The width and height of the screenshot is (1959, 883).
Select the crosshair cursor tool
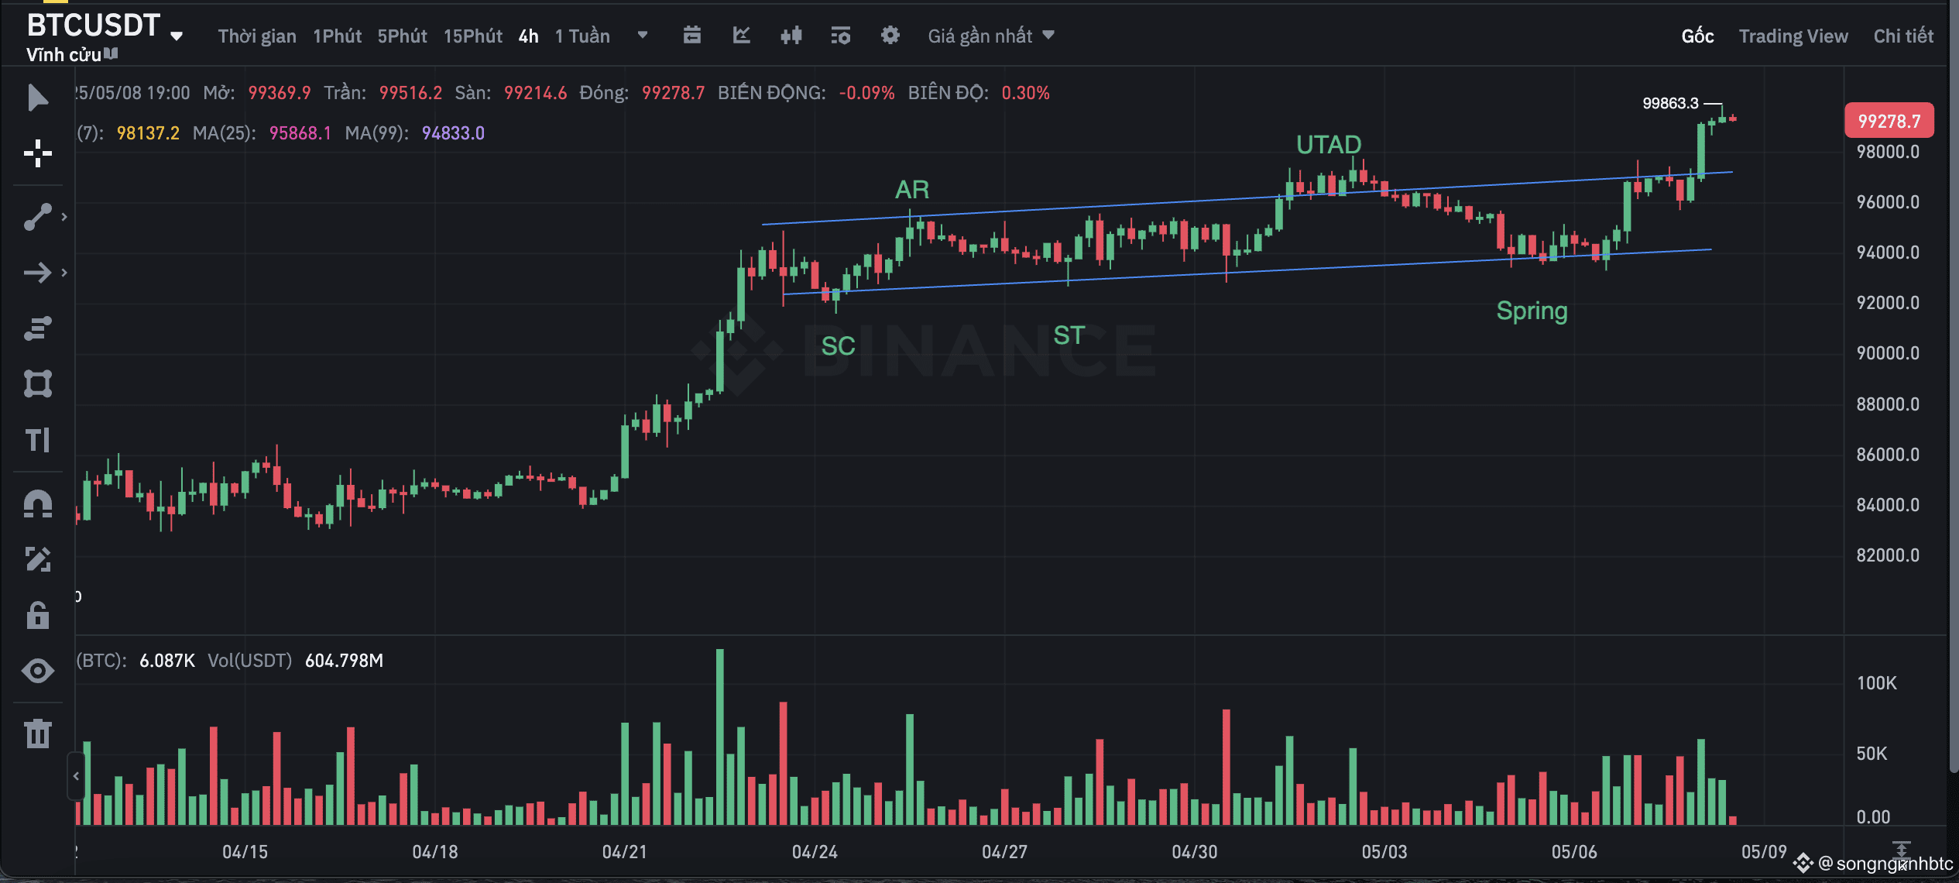point(37,153)
